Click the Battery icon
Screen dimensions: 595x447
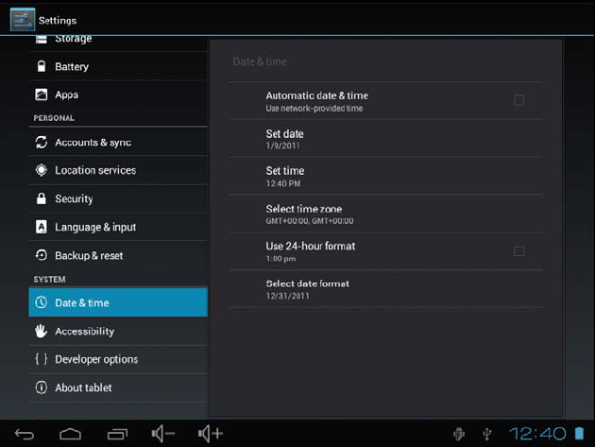coord(42,66)
